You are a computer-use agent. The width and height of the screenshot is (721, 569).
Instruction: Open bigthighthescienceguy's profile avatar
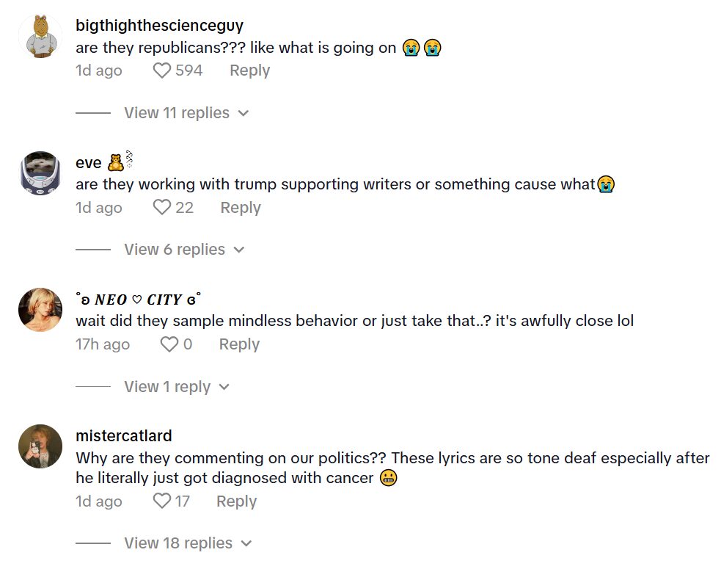click(40, 33)
